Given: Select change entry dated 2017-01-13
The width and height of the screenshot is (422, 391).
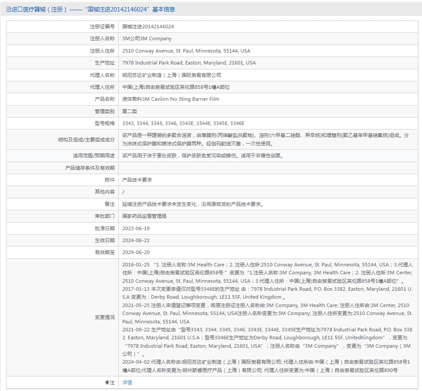Looking at the screenshot, I should [x=268, y=293].
